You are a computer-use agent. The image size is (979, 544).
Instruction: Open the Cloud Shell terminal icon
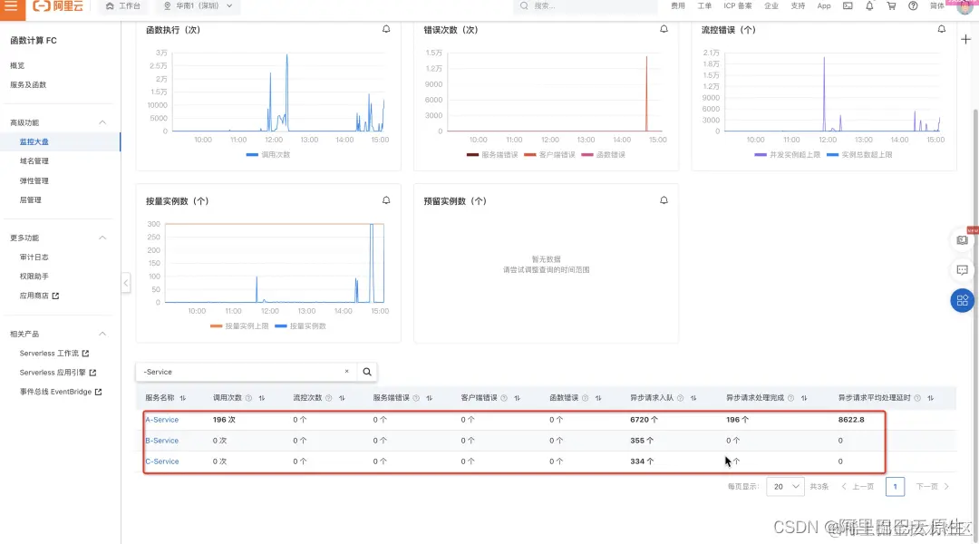tap(848, 5)
